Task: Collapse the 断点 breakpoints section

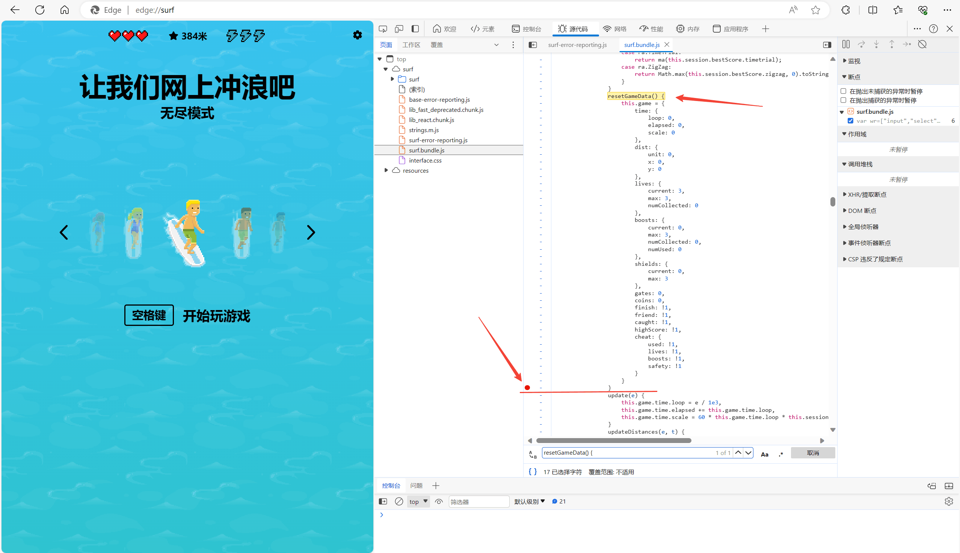Action: pyautogui.click(x=851, y=77)
